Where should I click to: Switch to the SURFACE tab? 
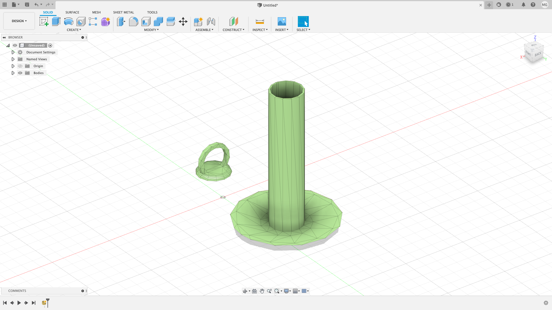tap(72, 12)
